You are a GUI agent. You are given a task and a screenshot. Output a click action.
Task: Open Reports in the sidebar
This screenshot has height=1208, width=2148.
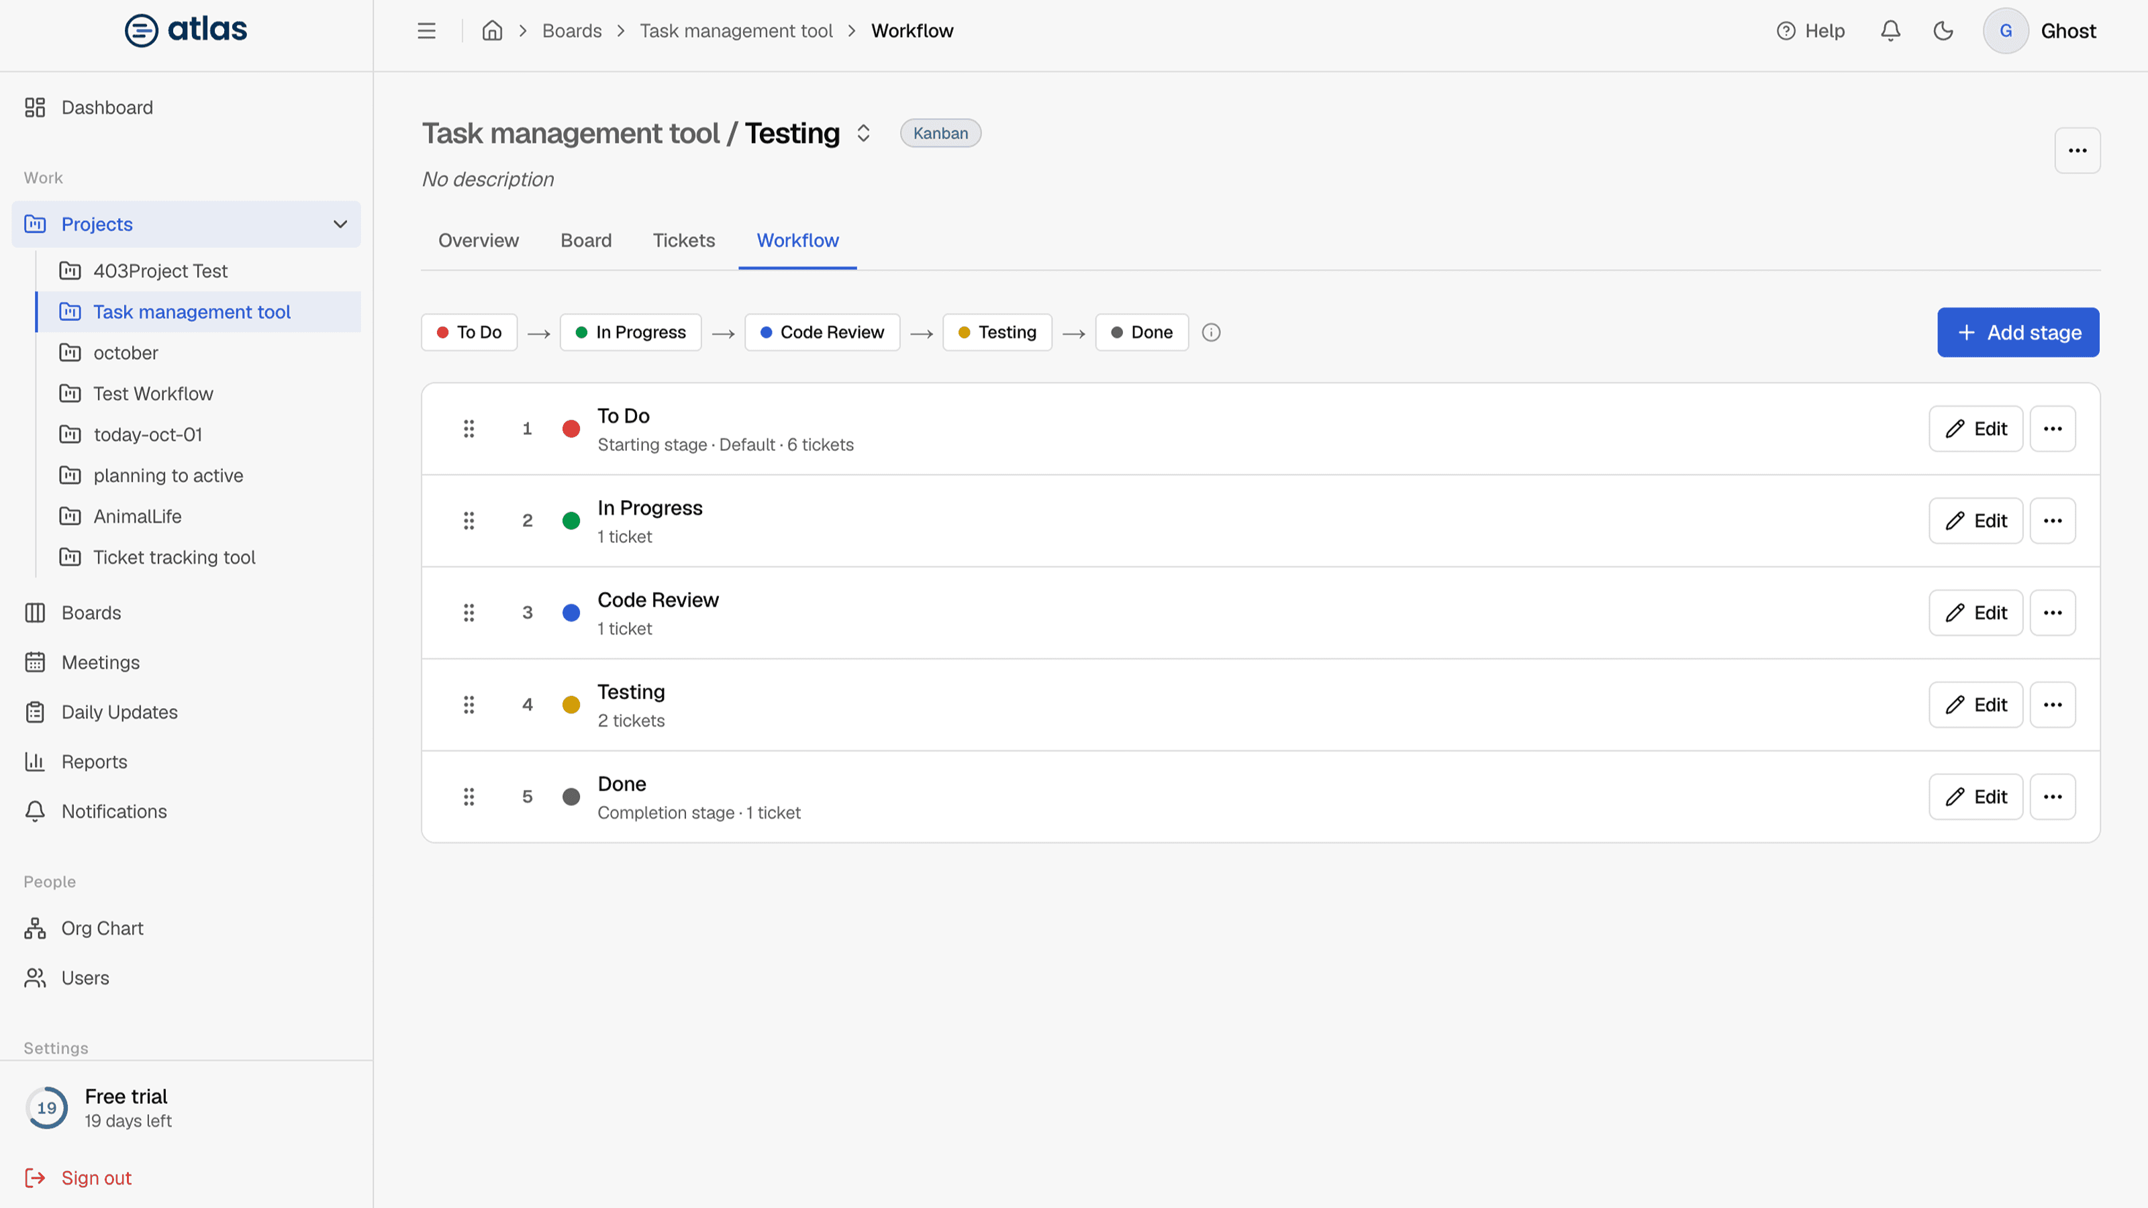point(187,762)
